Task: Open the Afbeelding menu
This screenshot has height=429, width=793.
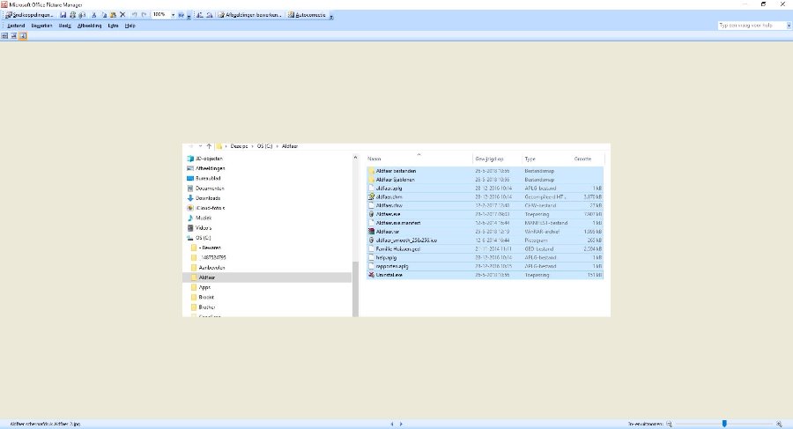Action: point(89,26)
